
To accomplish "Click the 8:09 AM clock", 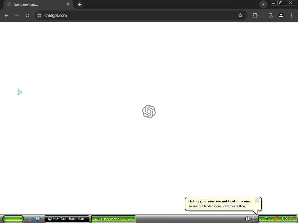I will click(x=287, y=219).
